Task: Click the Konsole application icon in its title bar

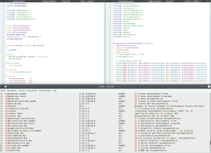Action: 2,86
